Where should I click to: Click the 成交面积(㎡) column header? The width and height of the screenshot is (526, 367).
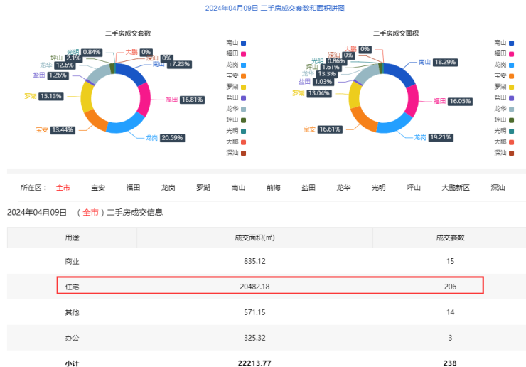click(256, 237)
